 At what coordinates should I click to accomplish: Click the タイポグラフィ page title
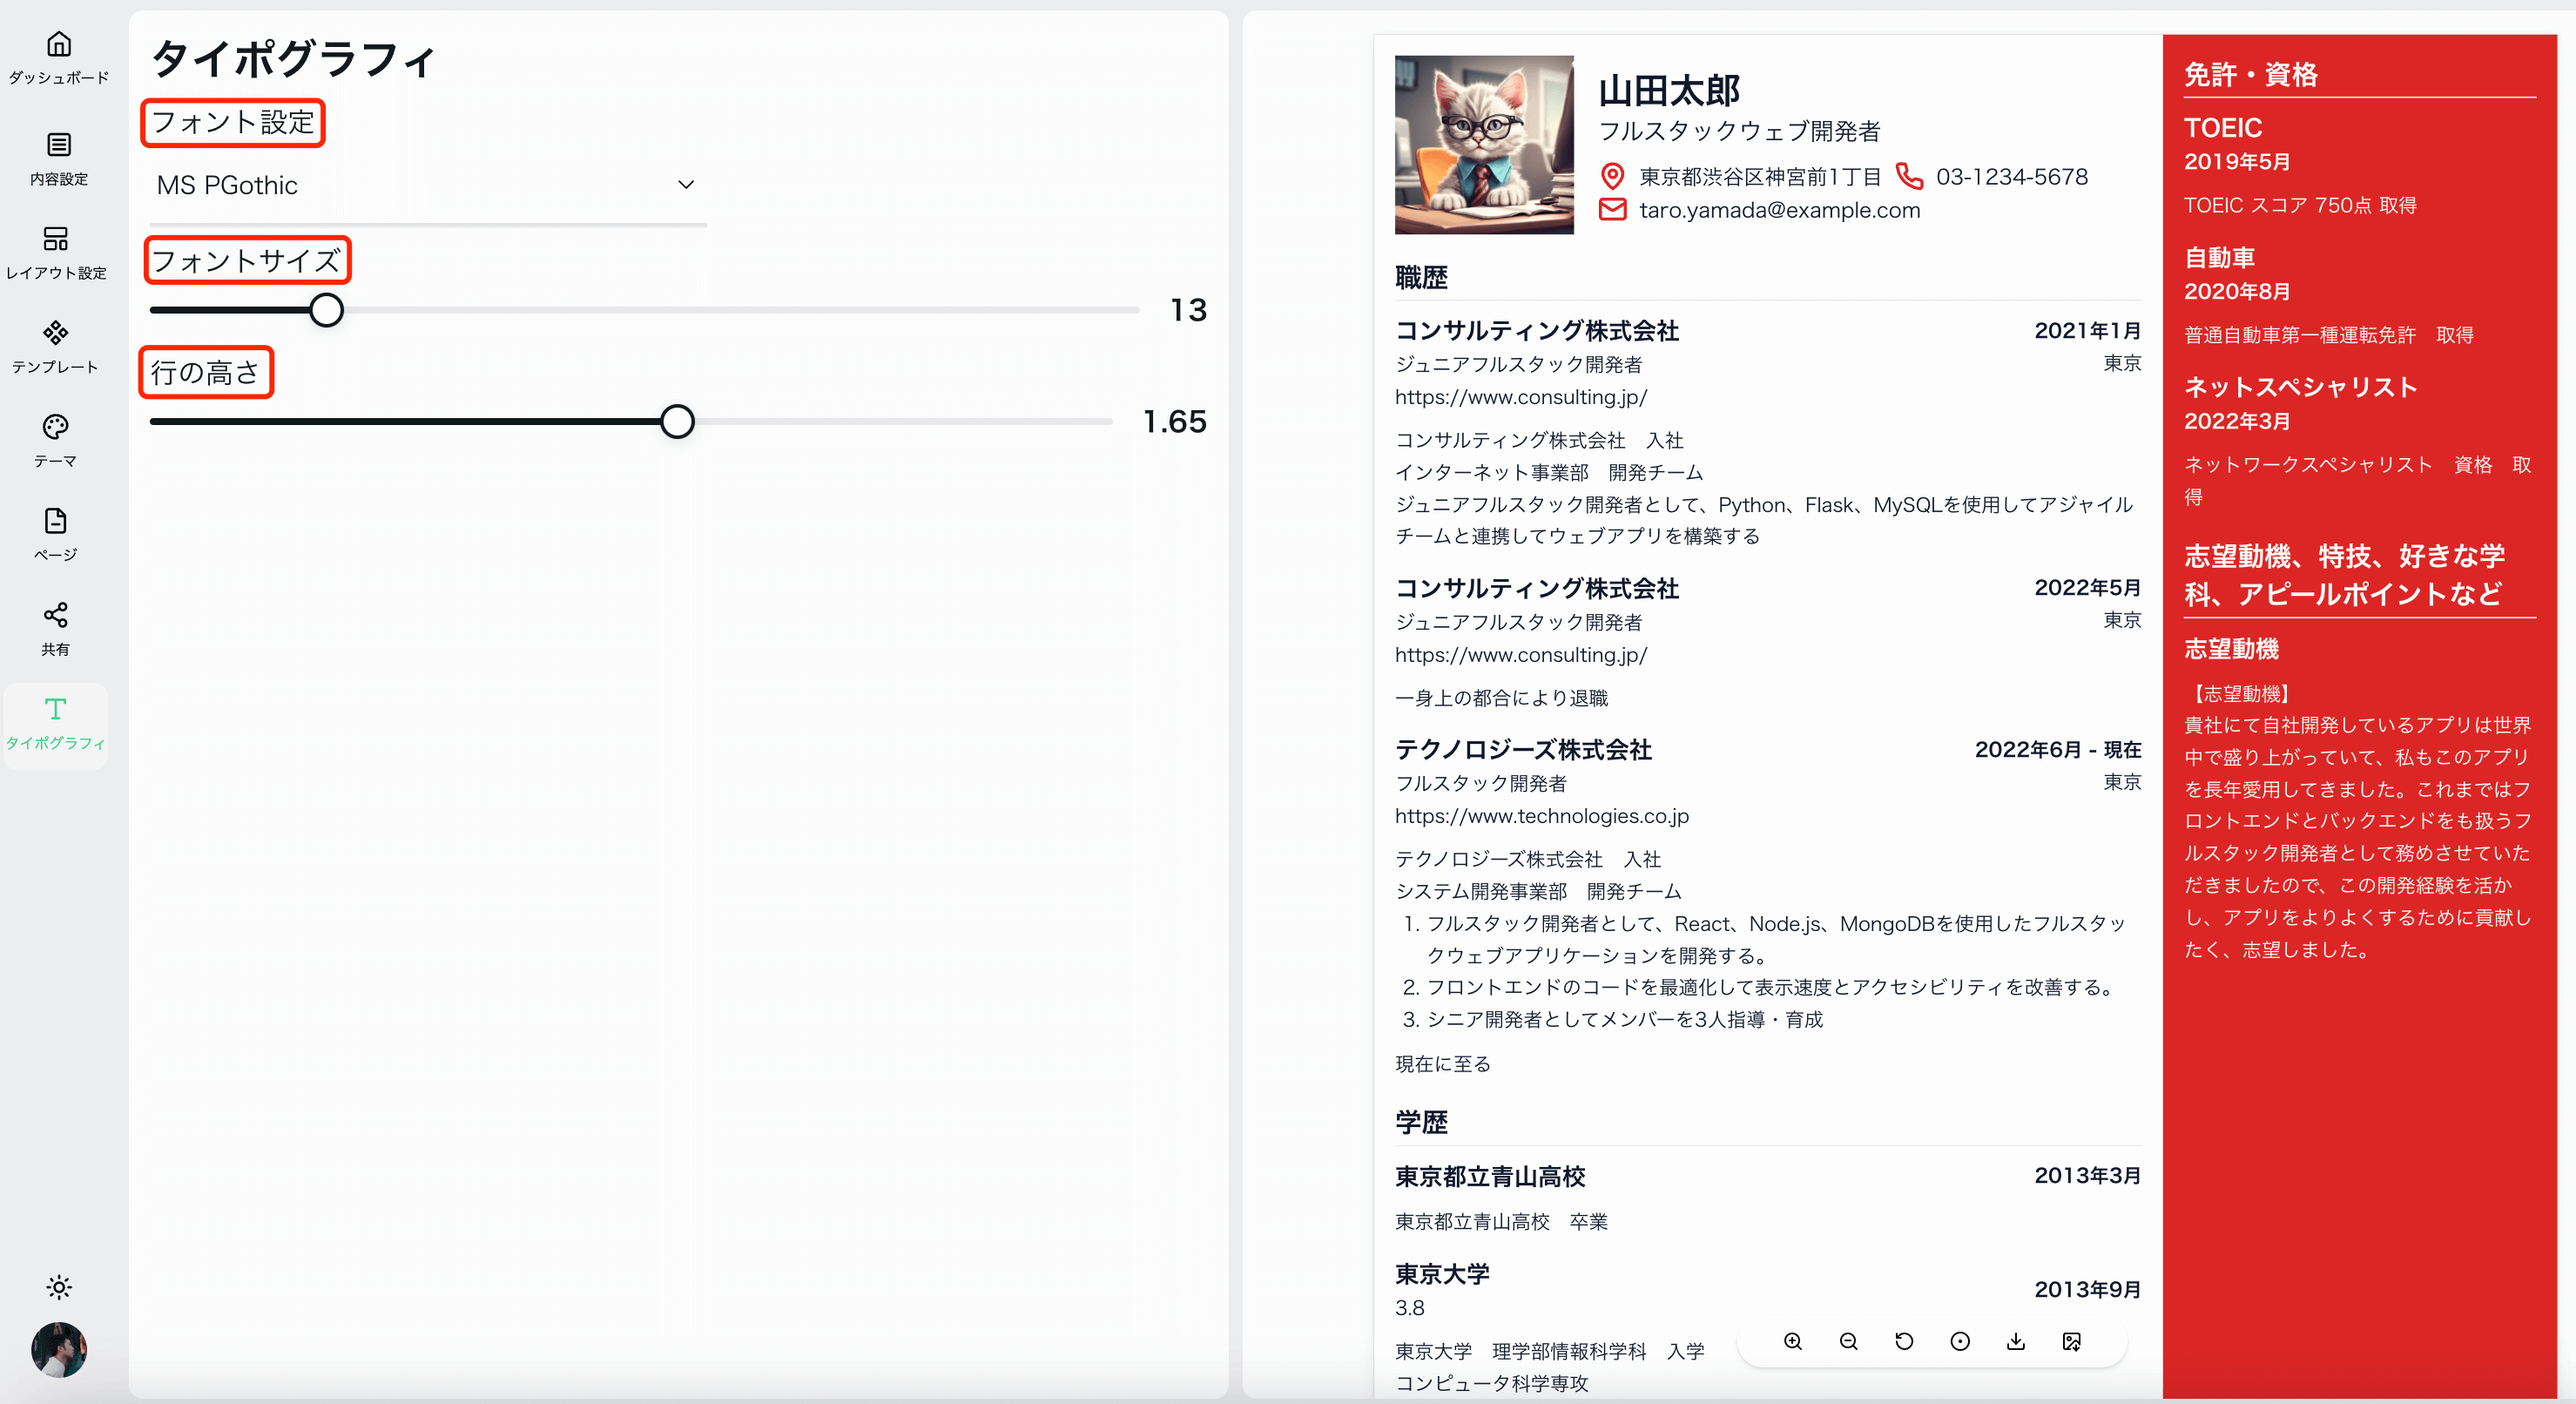[294, 59]
